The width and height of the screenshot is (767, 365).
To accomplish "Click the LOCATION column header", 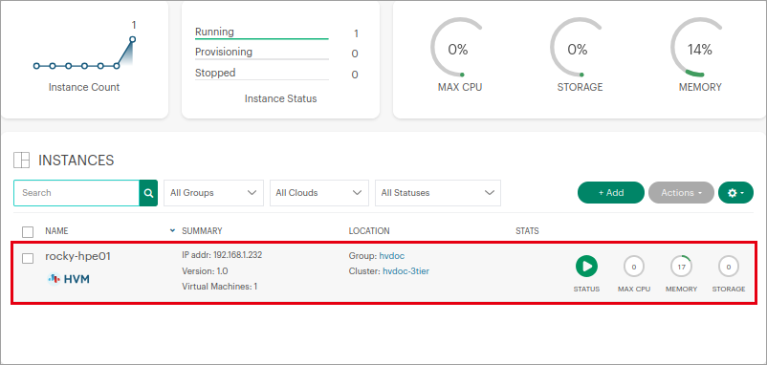I will point(369,230).
